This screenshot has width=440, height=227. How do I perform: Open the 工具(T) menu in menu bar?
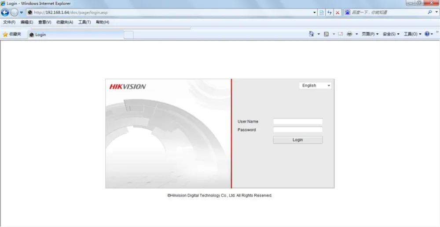(84, 22)
